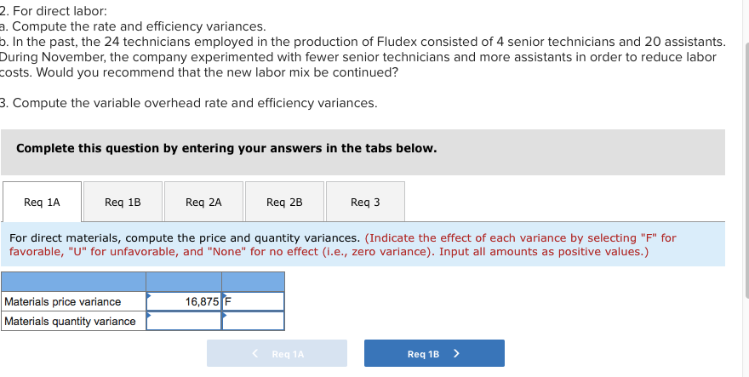The image size is (749, 377).
Task: Open the Req 1B tab
Action: click(123, 202)
